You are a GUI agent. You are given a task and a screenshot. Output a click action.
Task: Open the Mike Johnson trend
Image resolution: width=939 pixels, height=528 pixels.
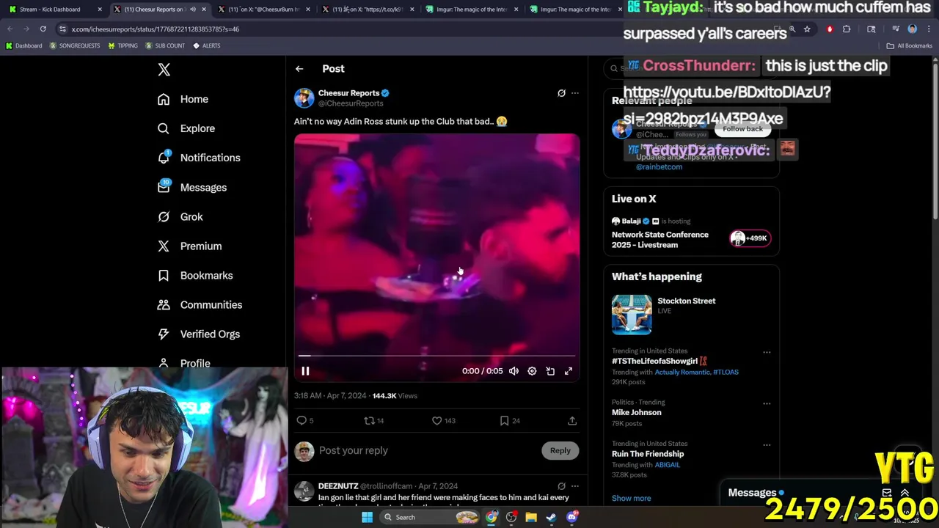(x=637, y=412)
